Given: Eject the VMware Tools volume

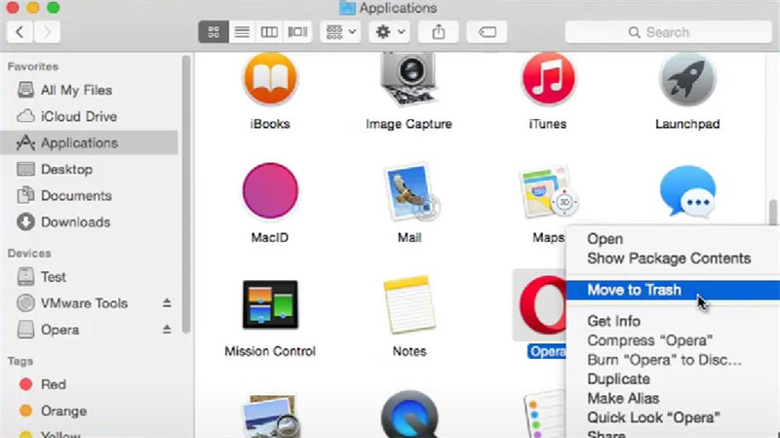Looking at the screenshot, I should [x=167, y=302].
